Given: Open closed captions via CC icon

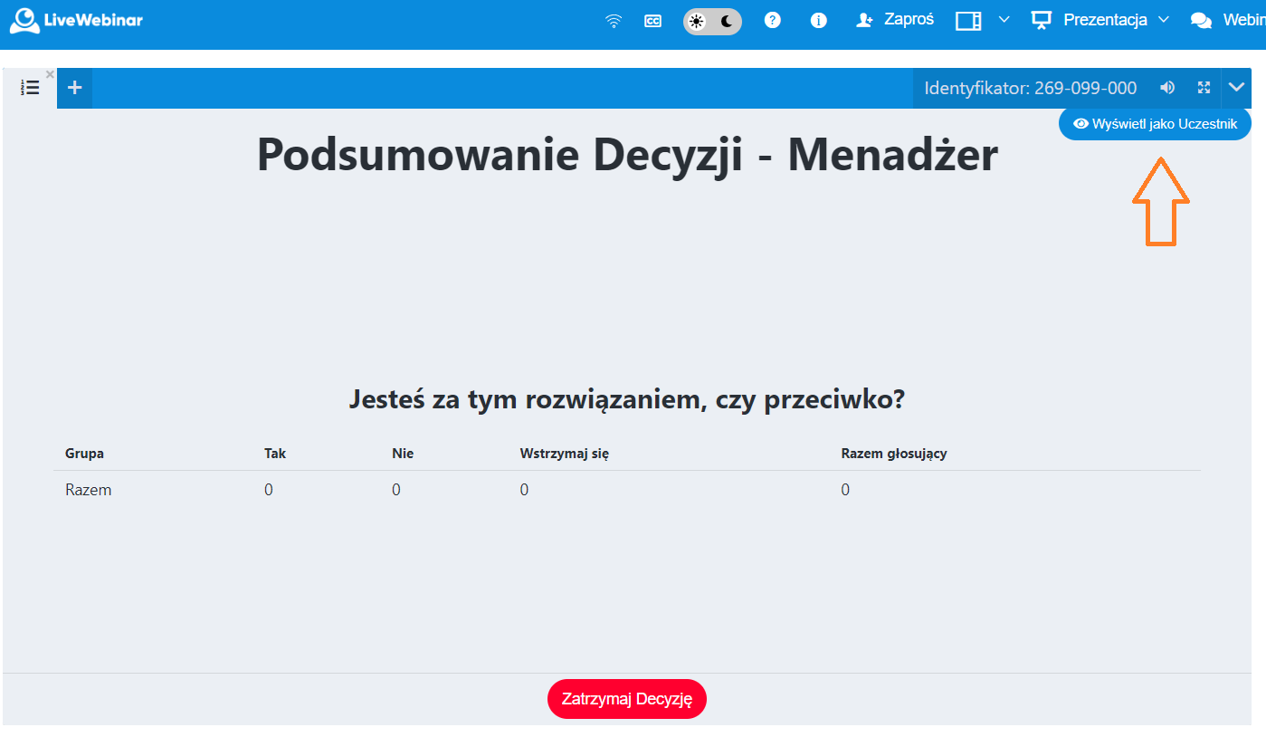Looking at the screenshot, I should (x=652, y=21).
